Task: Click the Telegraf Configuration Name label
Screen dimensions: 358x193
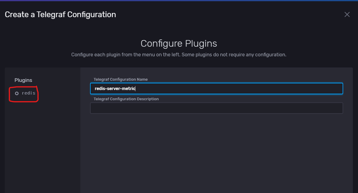Action: (121, 79)
